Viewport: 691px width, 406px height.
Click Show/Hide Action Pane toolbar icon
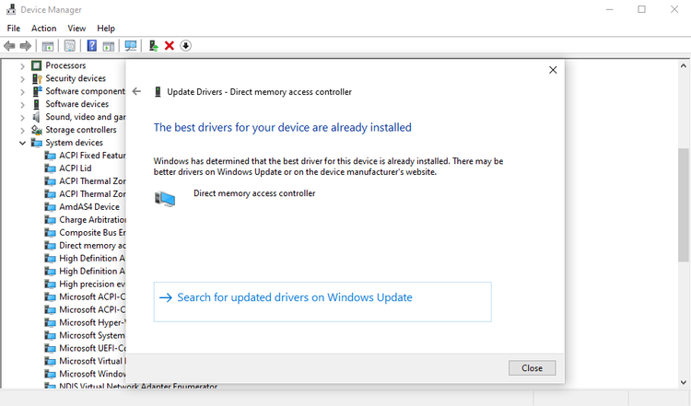point(109,46)
